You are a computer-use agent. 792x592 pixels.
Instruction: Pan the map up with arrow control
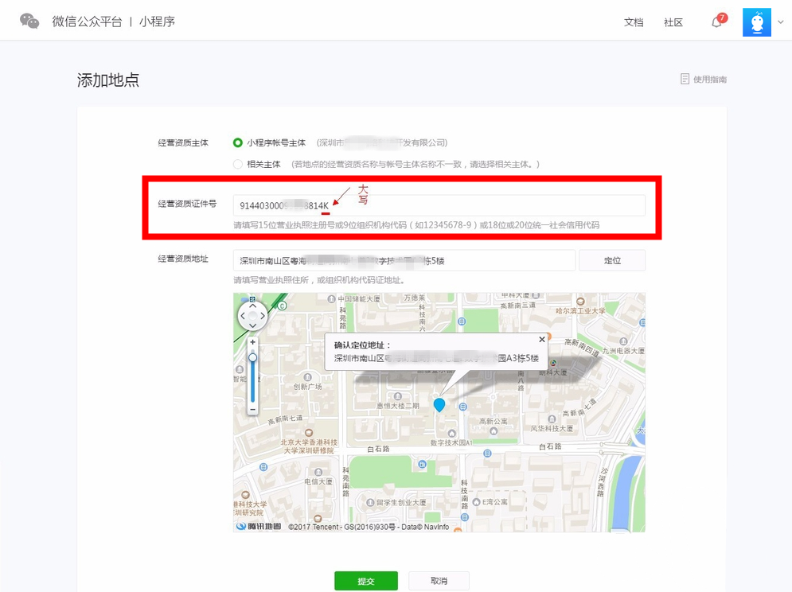(x=253, y=306)
